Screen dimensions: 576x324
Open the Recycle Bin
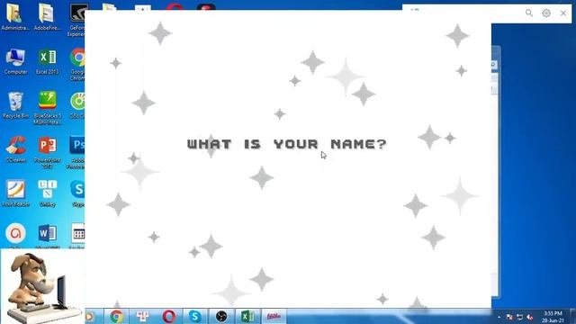pyautogui.click(x=15, y=105)
